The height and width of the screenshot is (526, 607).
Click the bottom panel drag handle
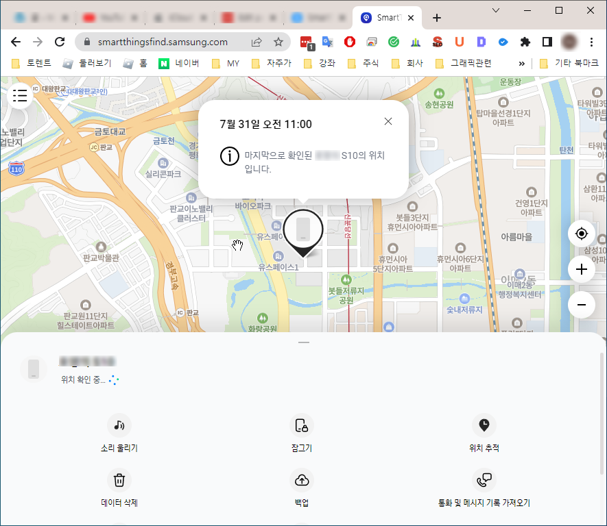point(304,342)
